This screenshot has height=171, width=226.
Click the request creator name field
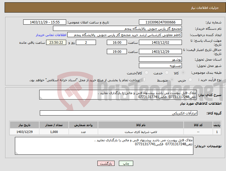[x=125, y=35]
